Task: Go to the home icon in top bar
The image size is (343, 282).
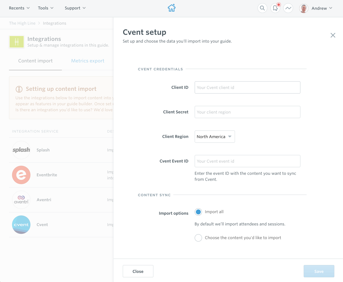Action: point(171,8)
